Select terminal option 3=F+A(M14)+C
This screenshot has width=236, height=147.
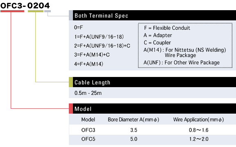tap(92, 55)
